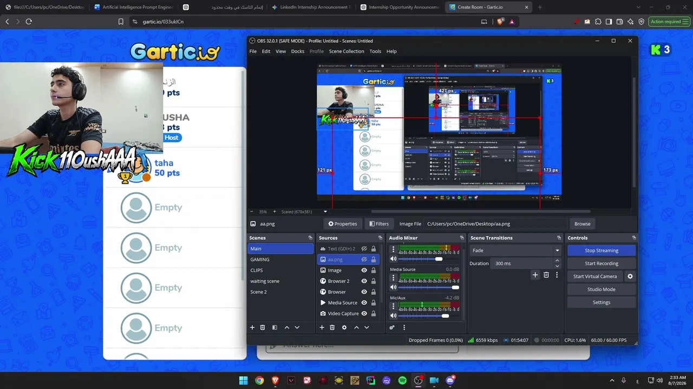Enable Studio Mode
This screenshot has width=693, height=389.
[601, 290]
